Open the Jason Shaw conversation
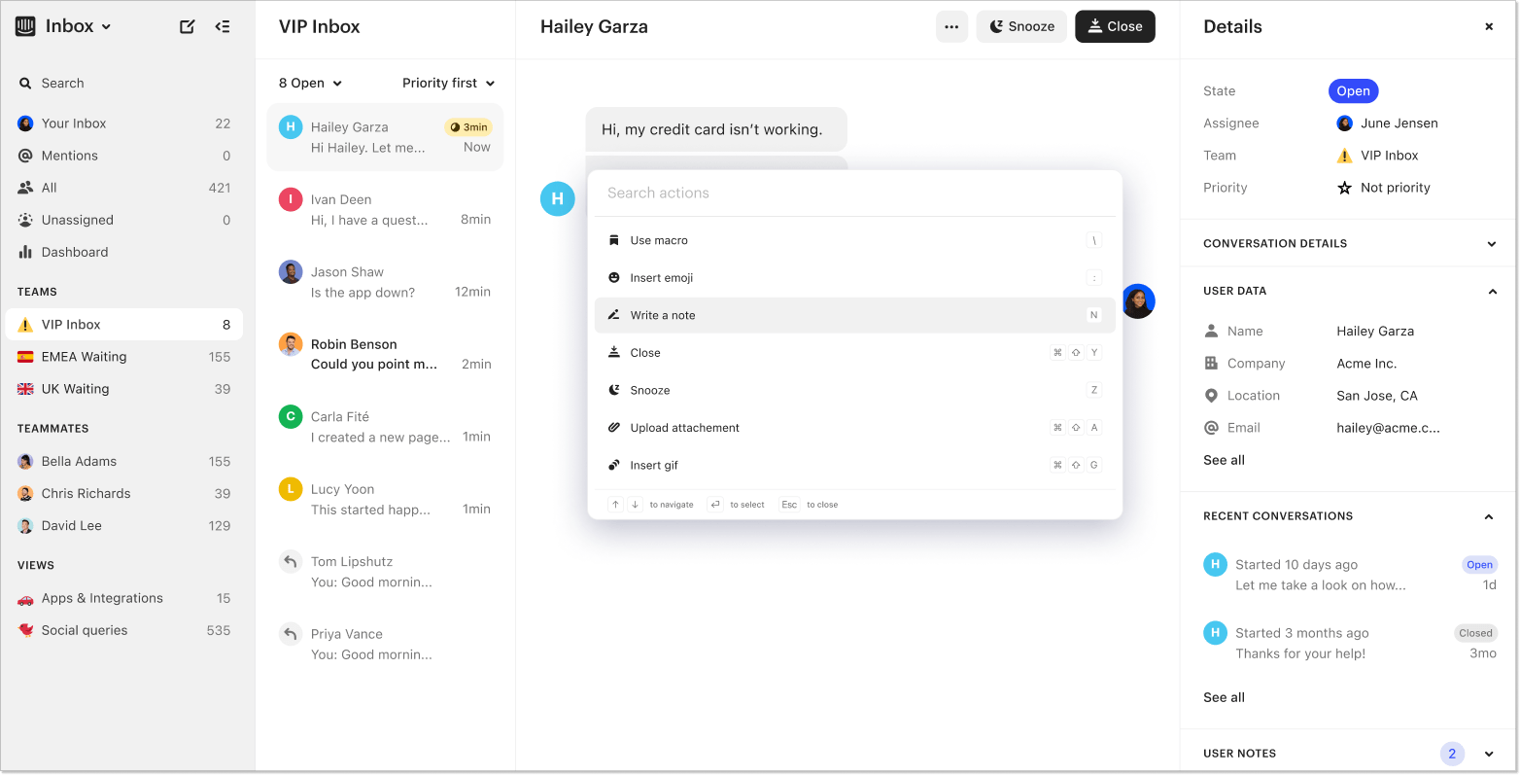Image resolution: width=1520 pixels, height=775 pixels. click(x=385, y=282)
